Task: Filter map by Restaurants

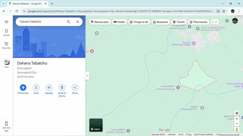Action: tap(100, 22)
